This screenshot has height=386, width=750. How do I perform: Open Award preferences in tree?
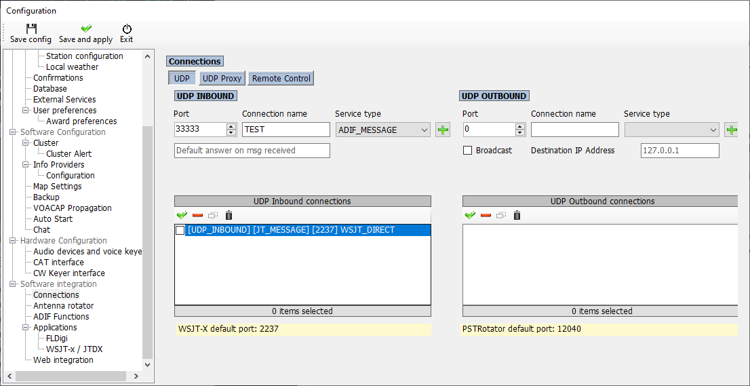[x=81, y=121]
